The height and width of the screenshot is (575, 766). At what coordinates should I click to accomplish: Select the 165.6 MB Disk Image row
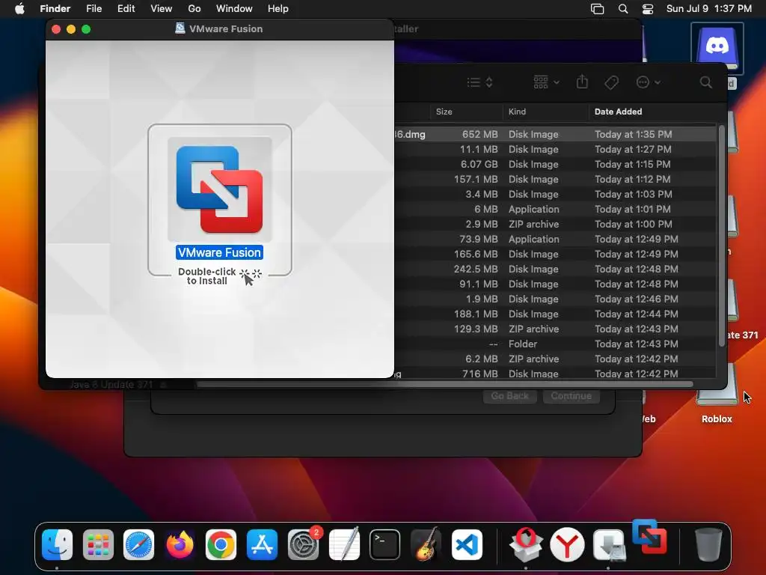556,254
